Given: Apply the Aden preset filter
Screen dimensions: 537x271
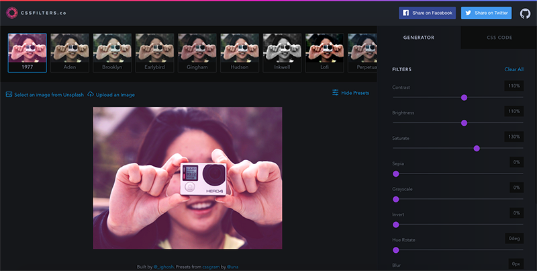Looking at the screenshot, I should tap(70, 52).
